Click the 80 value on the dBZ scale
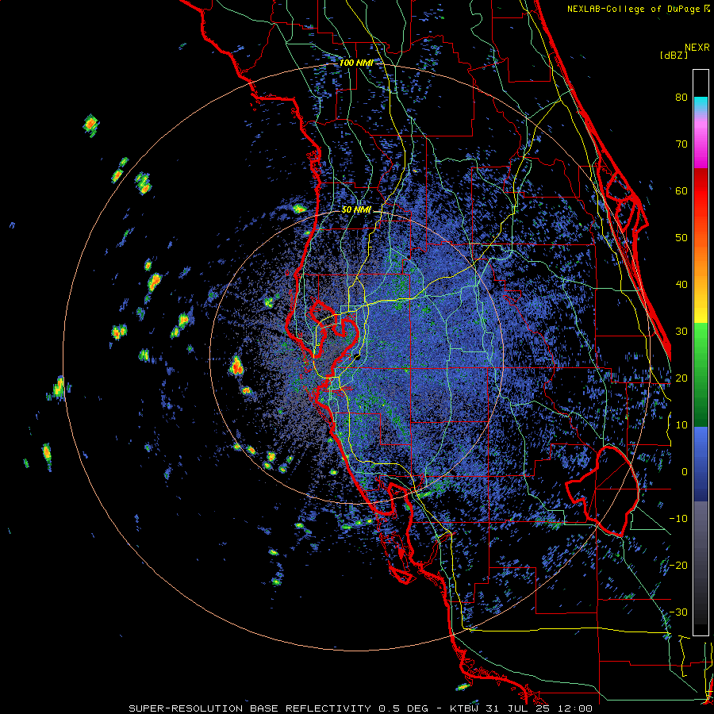Screen dimensions: 714x714 point(681,98)
